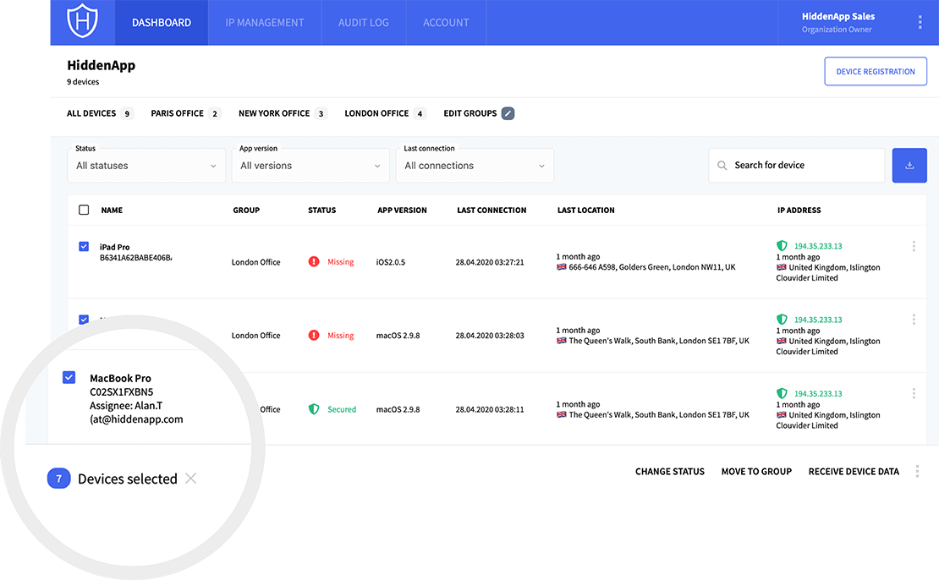The height and width of the screenshot is (580, 939).
Task: Click IP address 194.35.233.13 in iPad Pro row
Action: 818,246
